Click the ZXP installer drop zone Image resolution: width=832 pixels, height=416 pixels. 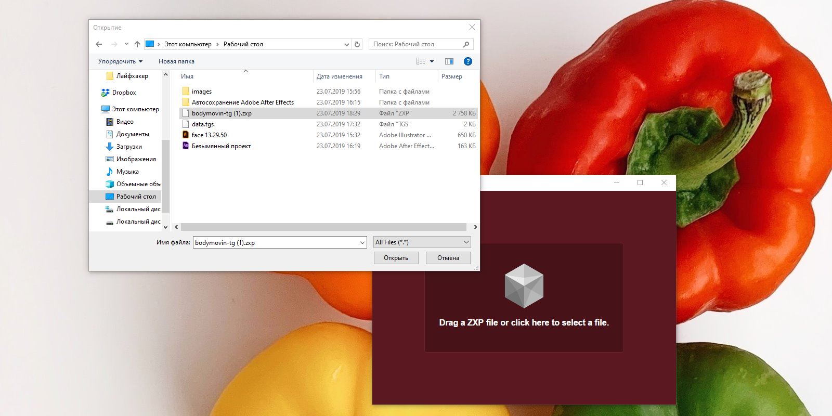pos(524,297)
